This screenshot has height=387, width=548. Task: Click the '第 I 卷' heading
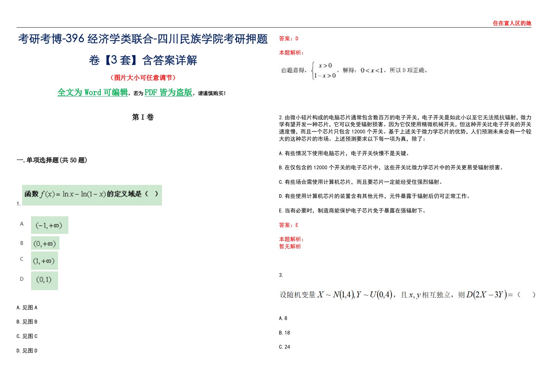point(143,117)
